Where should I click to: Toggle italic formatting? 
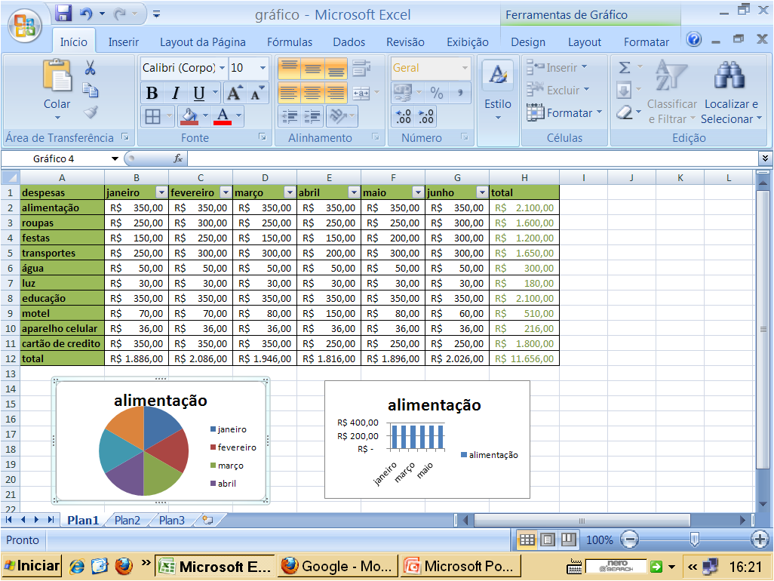[x=175, y=93]
